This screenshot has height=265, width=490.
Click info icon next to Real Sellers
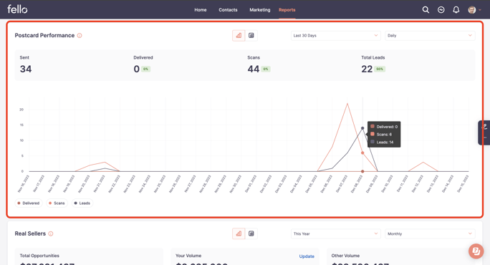click(51, 233)
